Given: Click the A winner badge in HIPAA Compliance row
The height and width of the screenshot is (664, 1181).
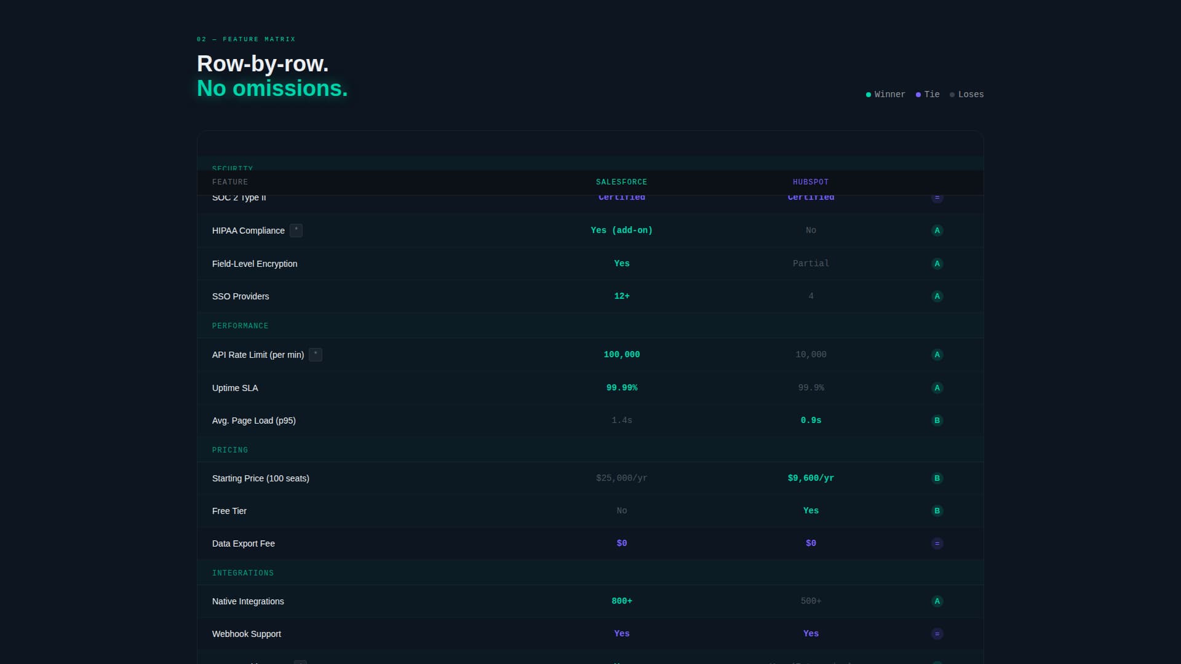Looking at the screenshot, I should click(x=937, y=231).
